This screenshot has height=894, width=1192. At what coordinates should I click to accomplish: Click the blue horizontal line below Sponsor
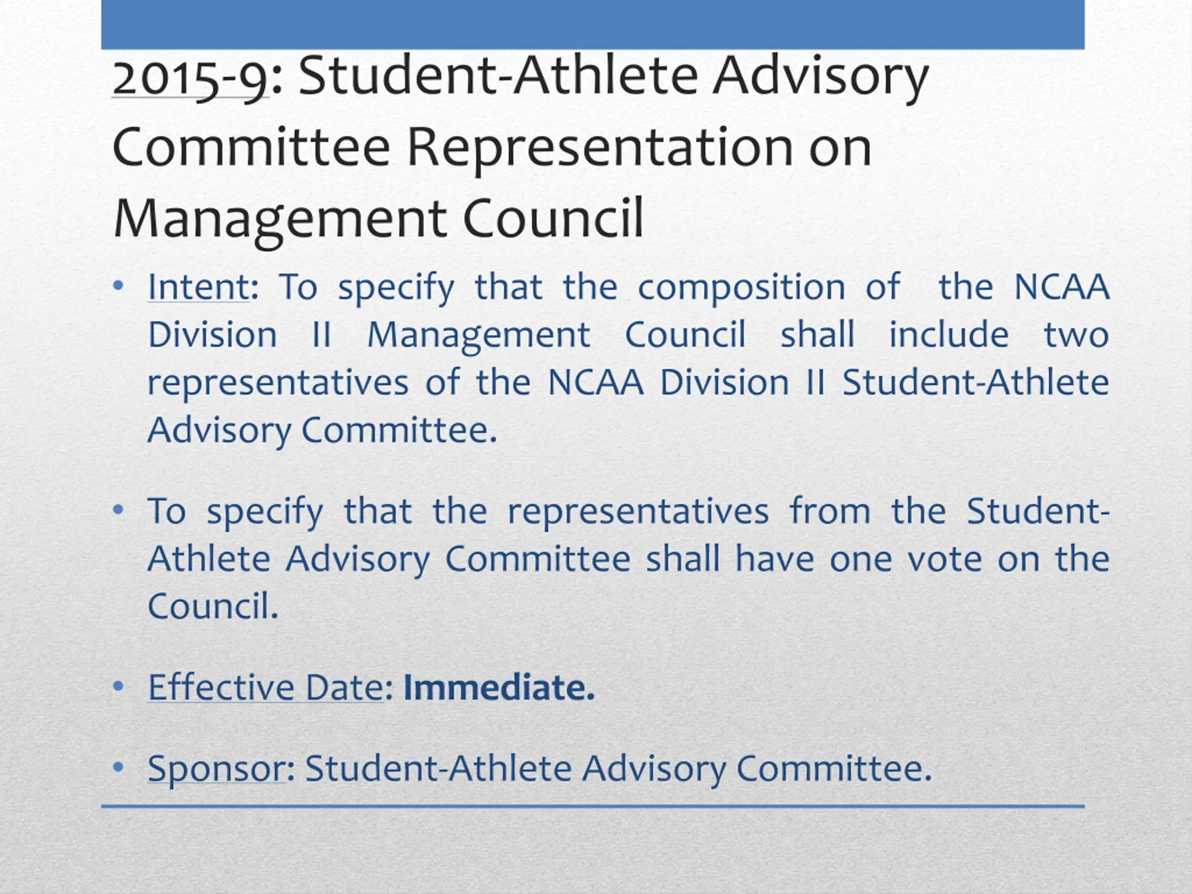[x=593, y=806]
